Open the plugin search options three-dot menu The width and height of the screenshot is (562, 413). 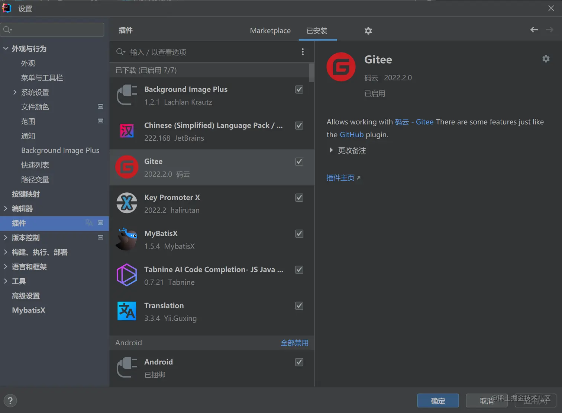303,52
